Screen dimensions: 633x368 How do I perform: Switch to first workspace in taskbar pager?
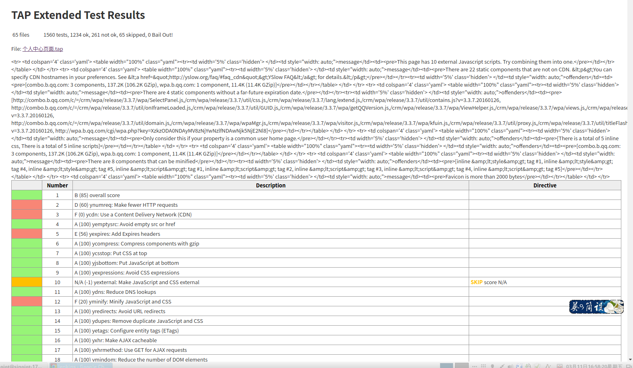coord(446,366)
